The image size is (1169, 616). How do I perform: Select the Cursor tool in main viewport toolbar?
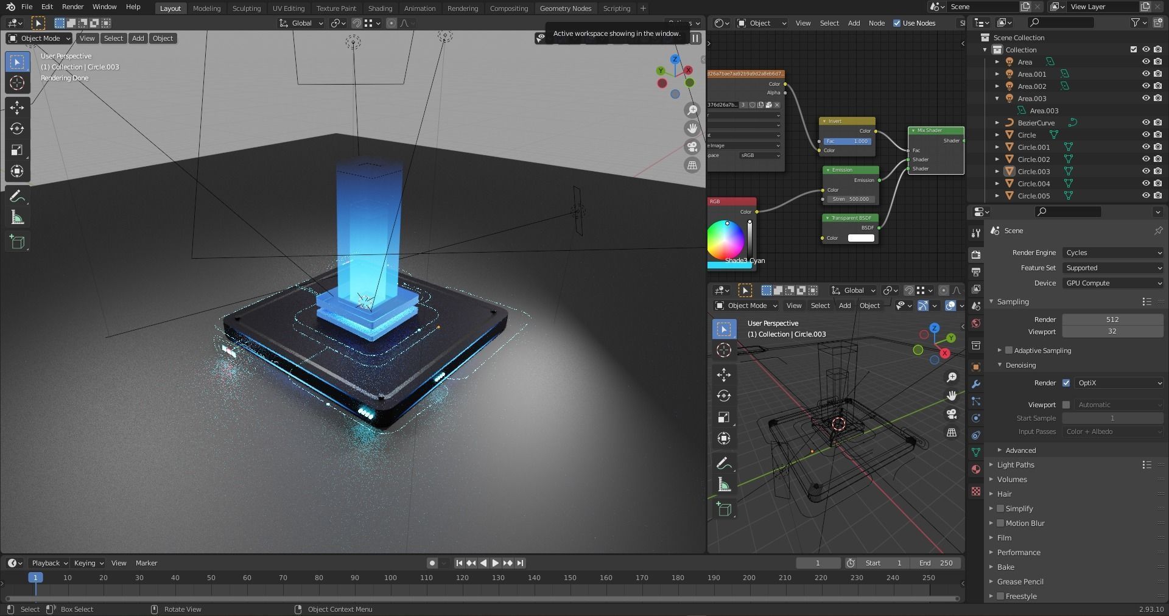[x=17, y=83]
